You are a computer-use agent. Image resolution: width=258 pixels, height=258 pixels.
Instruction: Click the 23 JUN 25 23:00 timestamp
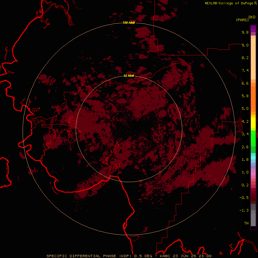(192, 256)
